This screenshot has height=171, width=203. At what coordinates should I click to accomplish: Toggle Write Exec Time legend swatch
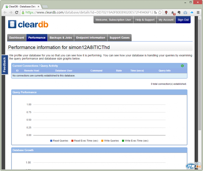point(123,141)
